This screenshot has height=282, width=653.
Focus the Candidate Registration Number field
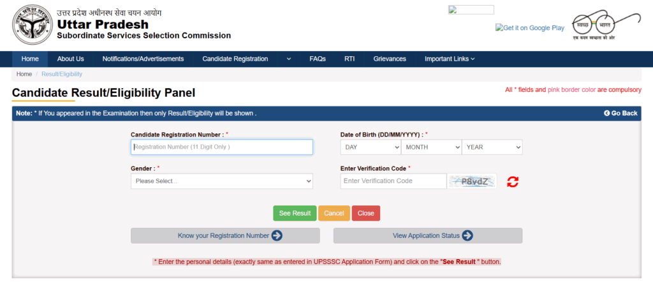222,147
